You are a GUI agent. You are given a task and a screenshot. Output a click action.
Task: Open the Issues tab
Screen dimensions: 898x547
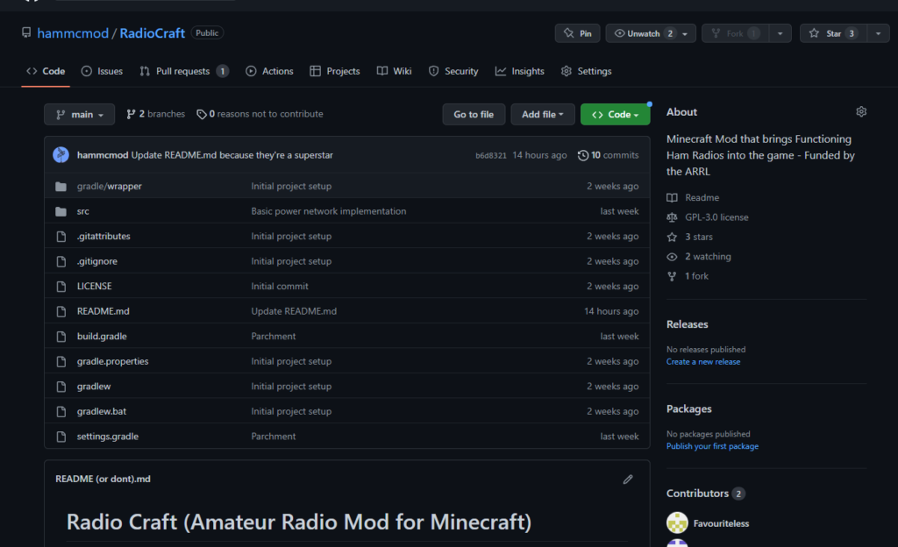102,71
